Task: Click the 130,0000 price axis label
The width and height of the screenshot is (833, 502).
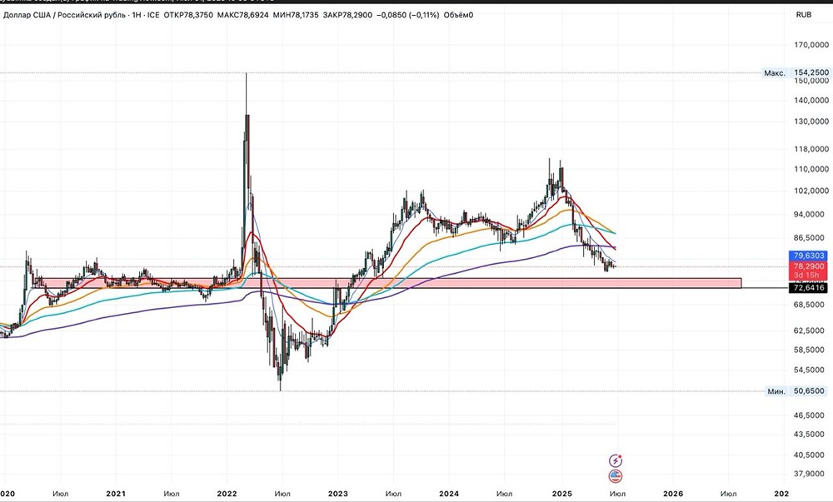Action: point(811,122)
